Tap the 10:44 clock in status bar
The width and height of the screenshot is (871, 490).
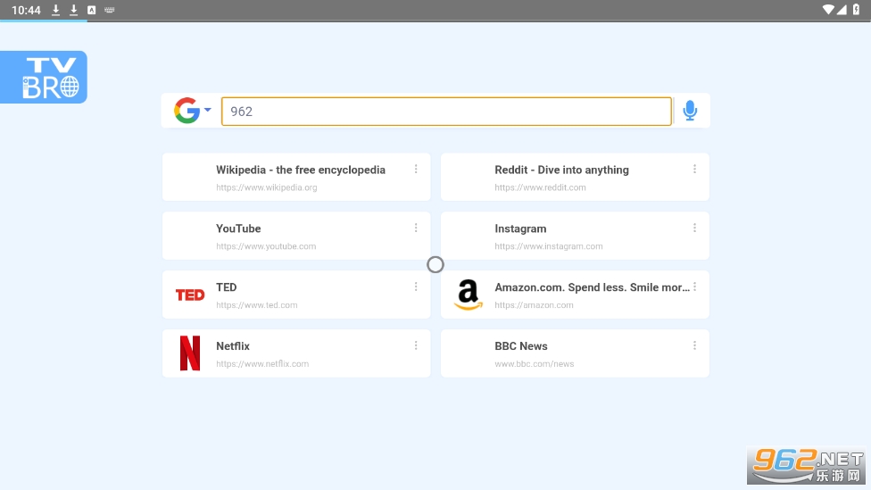tap(26, 10)
